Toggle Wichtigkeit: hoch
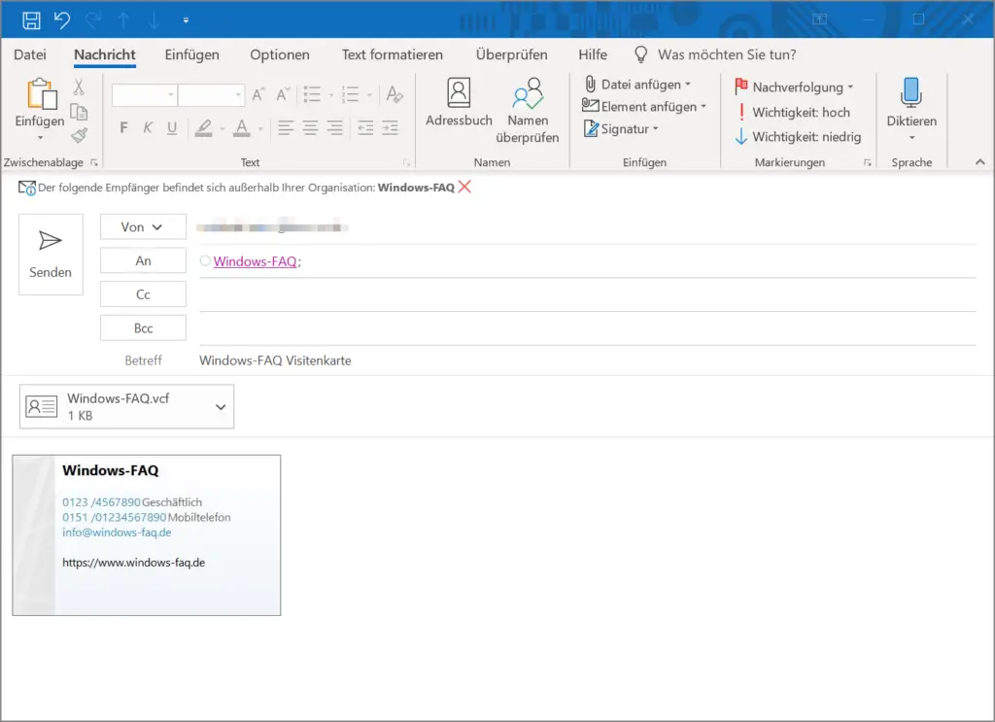This screenshot has width=995, height=722. point(792,113)
